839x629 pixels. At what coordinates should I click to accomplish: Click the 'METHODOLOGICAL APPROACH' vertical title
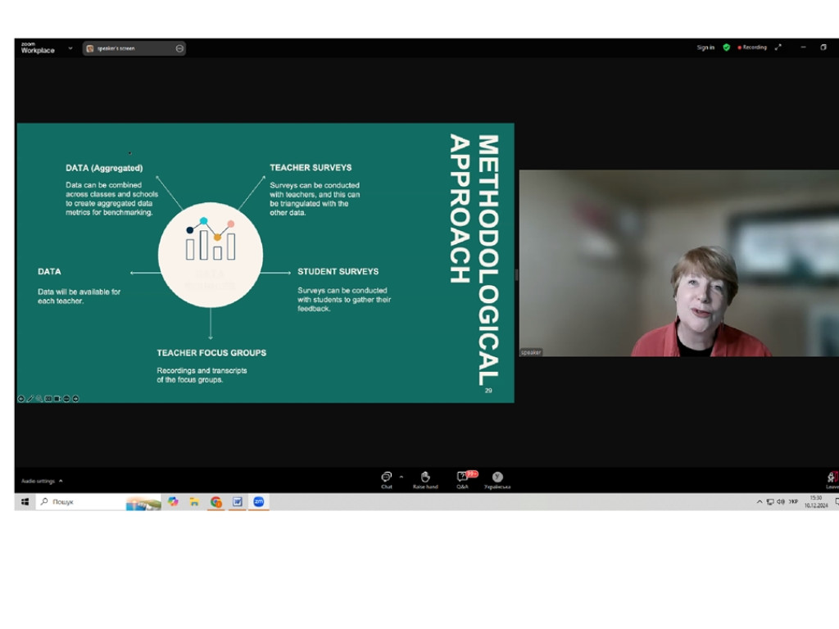click(474, 260)
